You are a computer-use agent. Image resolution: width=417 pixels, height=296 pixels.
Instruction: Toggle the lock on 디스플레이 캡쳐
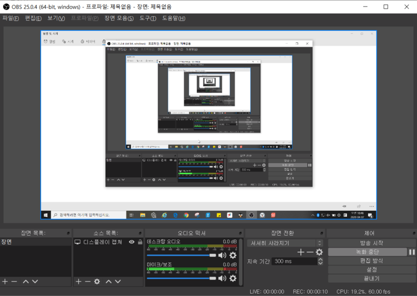(140, 242)
